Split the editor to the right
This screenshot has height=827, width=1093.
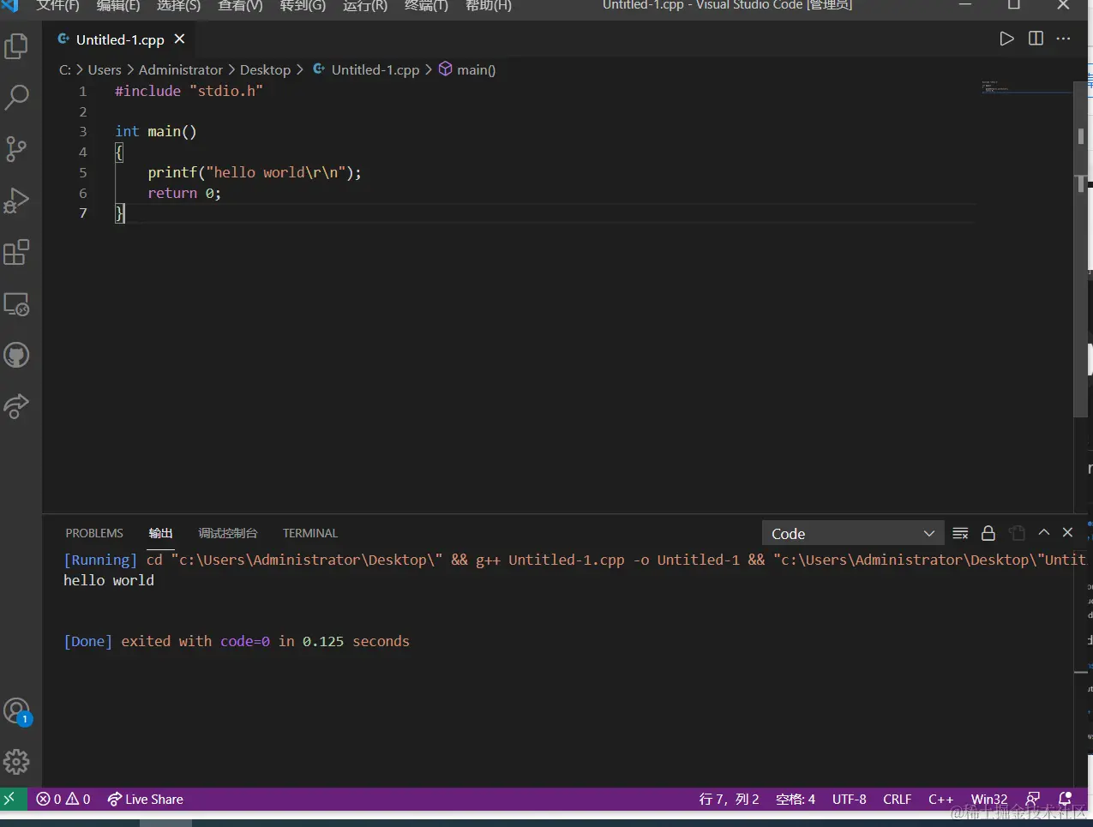tap(1036, 39)
